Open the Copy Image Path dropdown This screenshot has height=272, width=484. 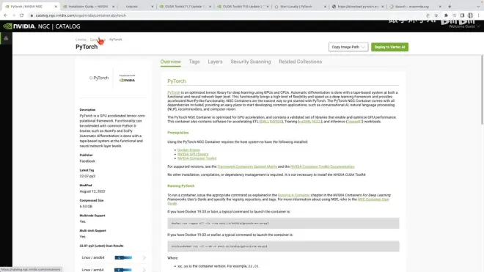pos(348,47)
